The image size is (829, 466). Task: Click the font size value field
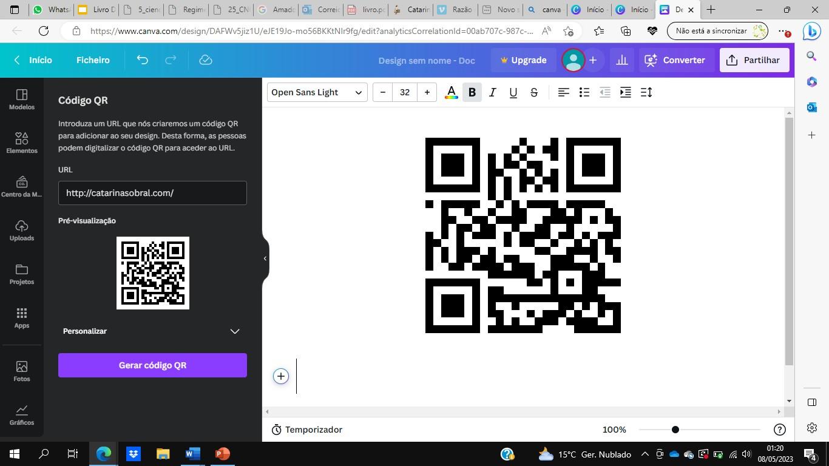point(405,92)
